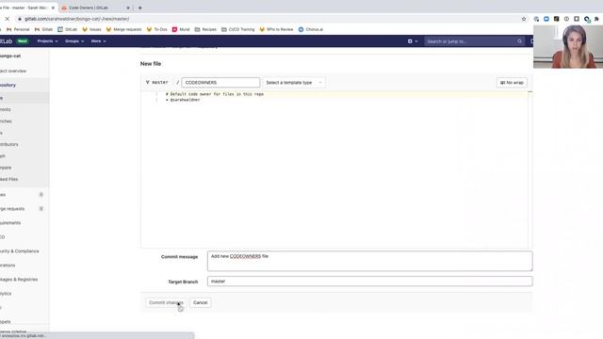Stop page loading with the X button
603x339 pixels.
pyautogui.click(x=7, y=19)
